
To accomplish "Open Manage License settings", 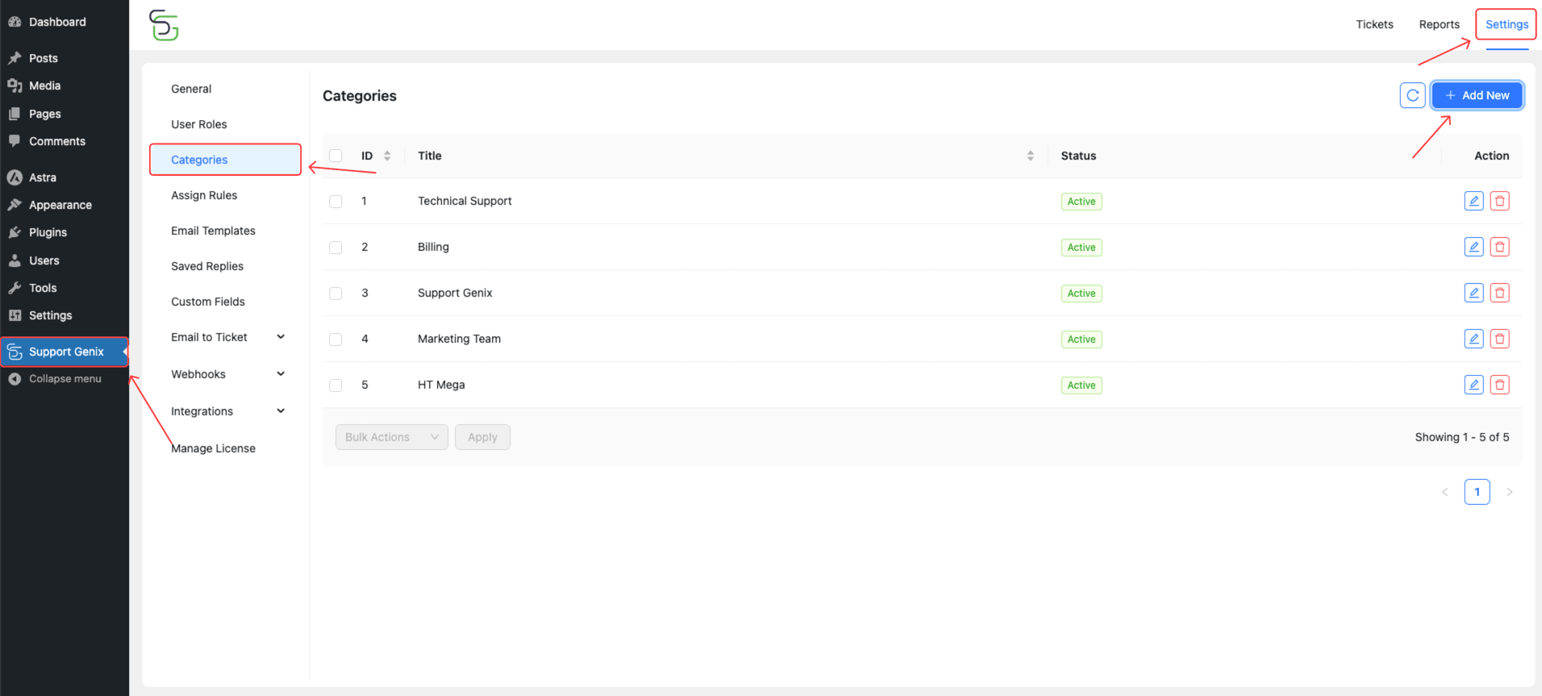I will click(213, 448).
